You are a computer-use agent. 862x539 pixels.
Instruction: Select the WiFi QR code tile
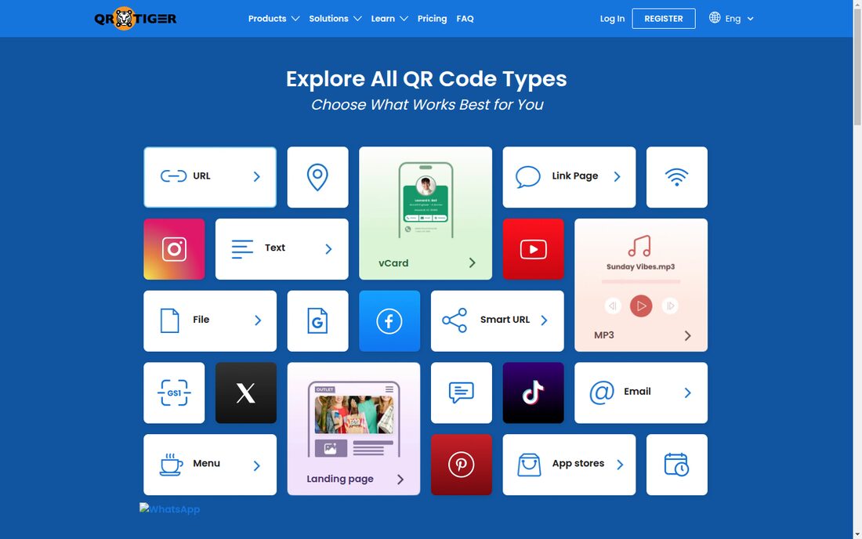677,177
